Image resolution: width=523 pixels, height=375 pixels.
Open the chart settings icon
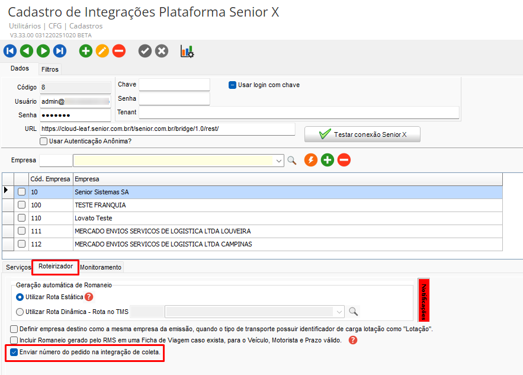187,52
